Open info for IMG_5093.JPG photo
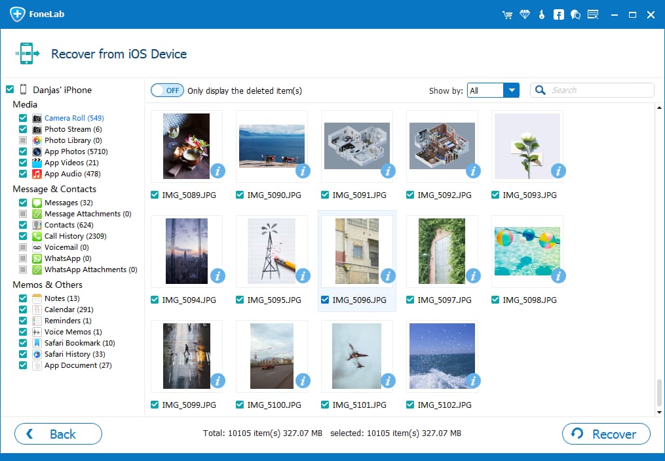This screenshot has height=461, width=665. pos(558,171)
